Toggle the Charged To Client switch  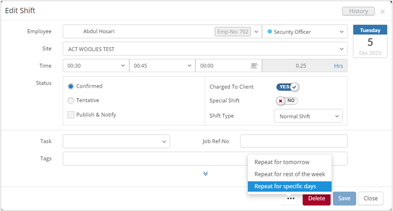coord(287,87)
